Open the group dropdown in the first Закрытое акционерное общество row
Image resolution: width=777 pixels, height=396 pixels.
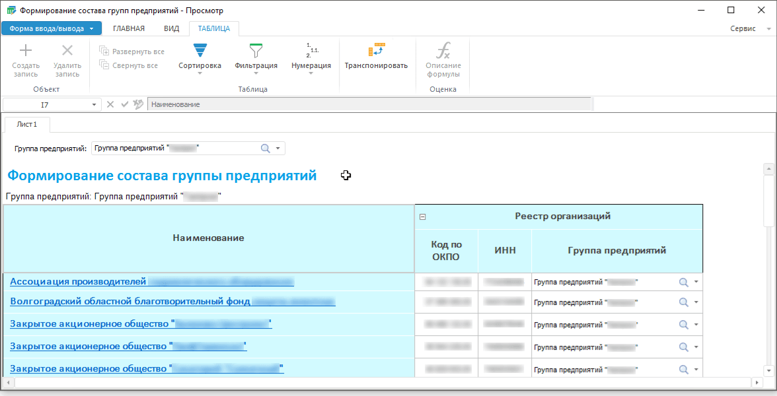696,325
